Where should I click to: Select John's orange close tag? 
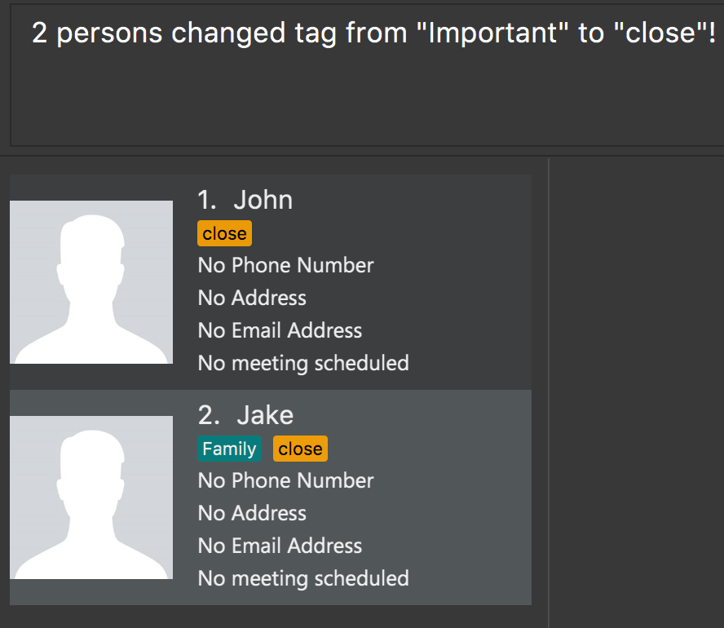coord(224,233)
